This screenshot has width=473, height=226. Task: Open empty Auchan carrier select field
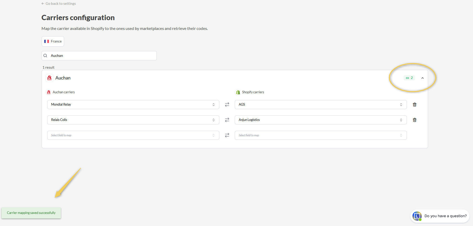[x=133, y=135]
